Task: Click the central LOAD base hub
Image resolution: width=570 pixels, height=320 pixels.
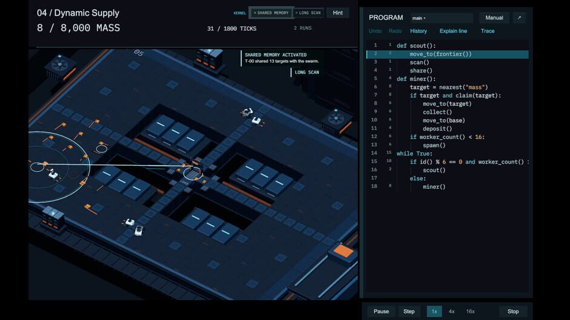Action: click(x=193, y=174)
